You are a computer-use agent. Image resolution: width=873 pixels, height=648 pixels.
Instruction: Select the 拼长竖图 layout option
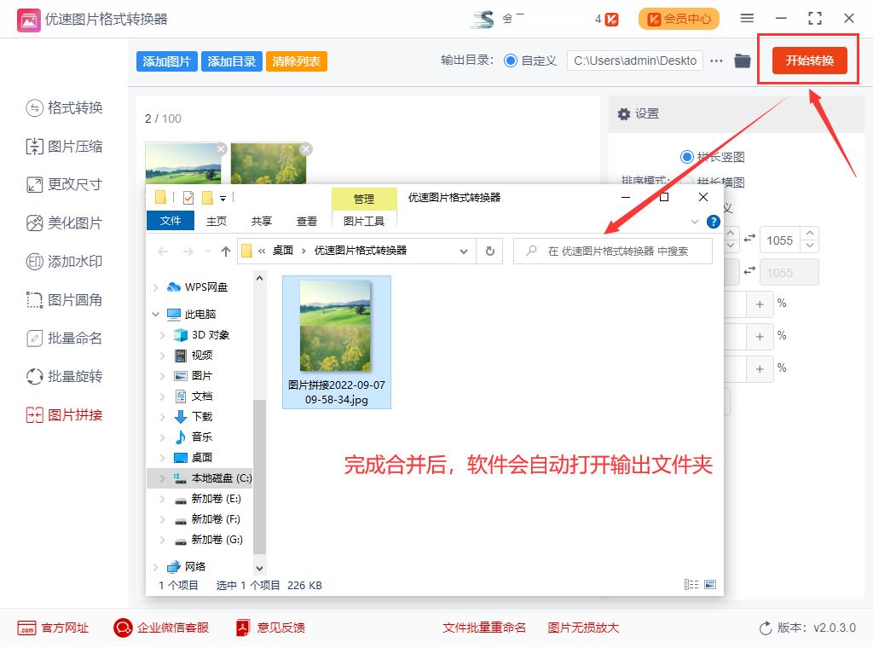click(x=687, y=155)
